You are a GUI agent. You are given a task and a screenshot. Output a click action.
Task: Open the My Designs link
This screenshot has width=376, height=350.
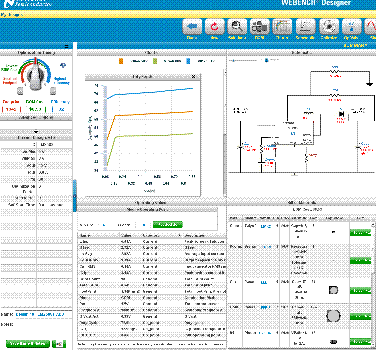tap(12, 14)
